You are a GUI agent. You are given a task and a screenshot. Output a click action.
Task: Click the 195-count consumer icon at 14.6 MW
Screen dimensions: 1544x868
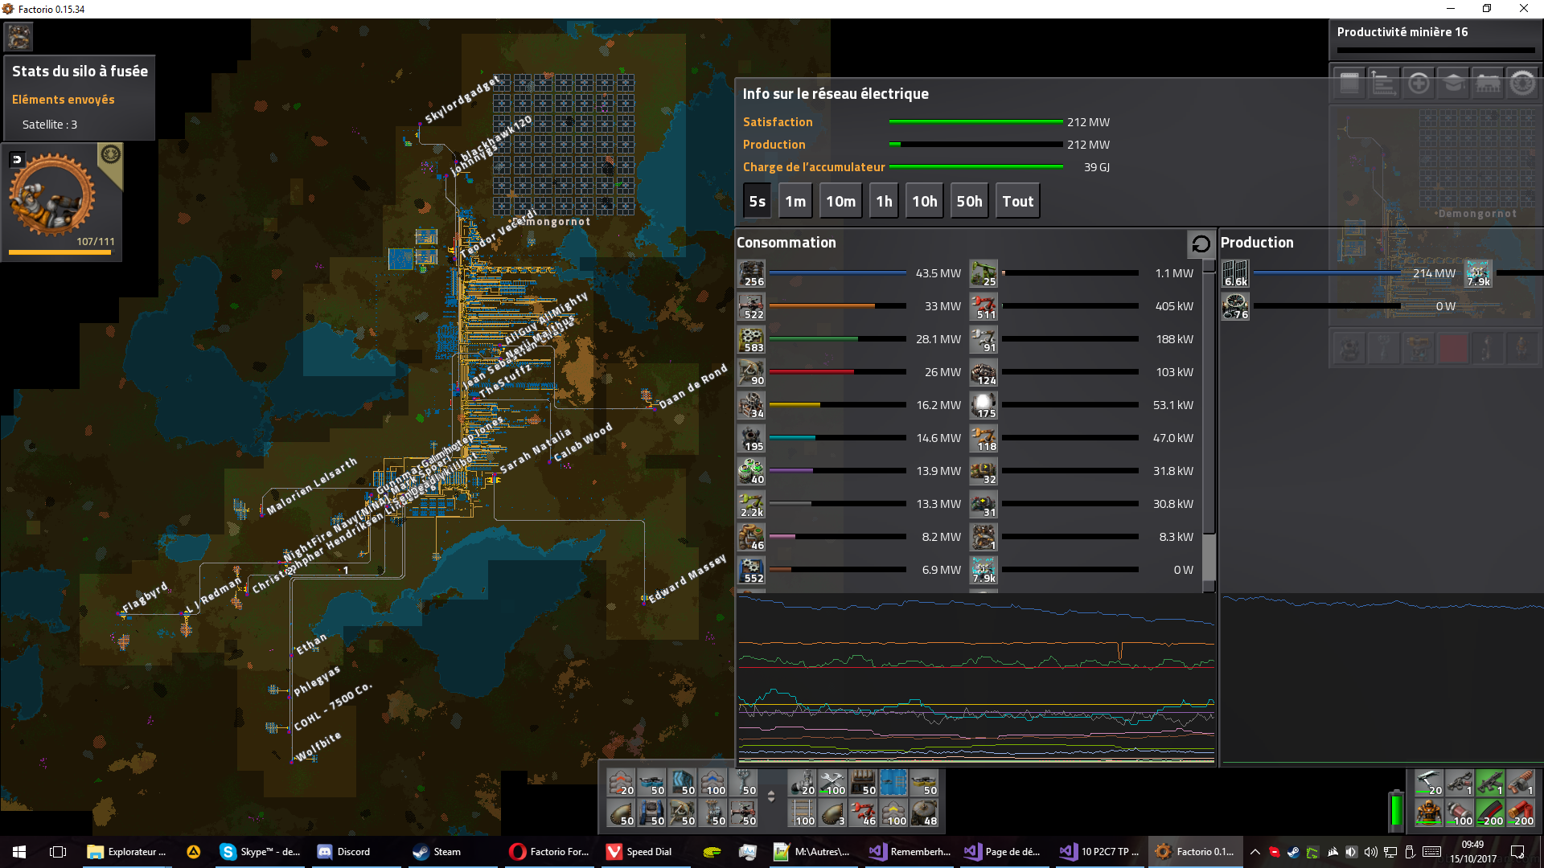coord(751,438)
